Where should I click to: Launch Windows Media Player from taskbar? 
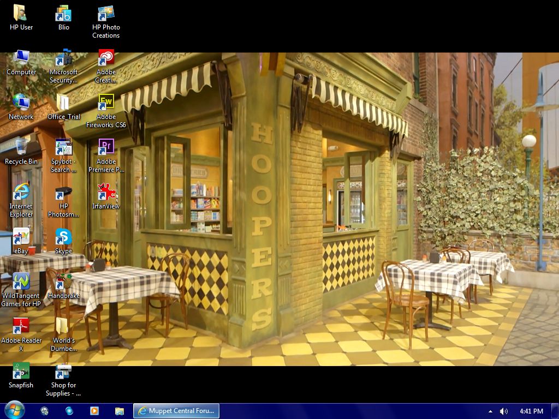point(94,411)
